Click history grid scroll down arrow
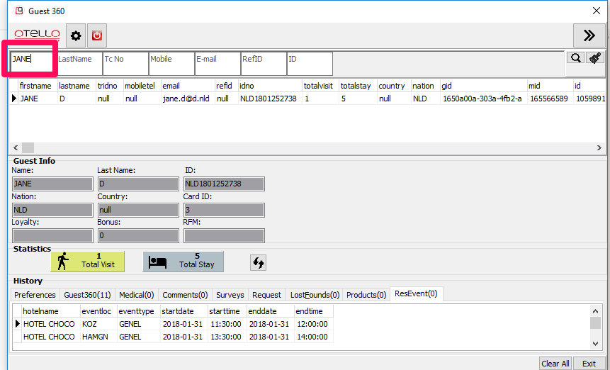This screenshot has height=370, width=610. click(x=595, y=343)
